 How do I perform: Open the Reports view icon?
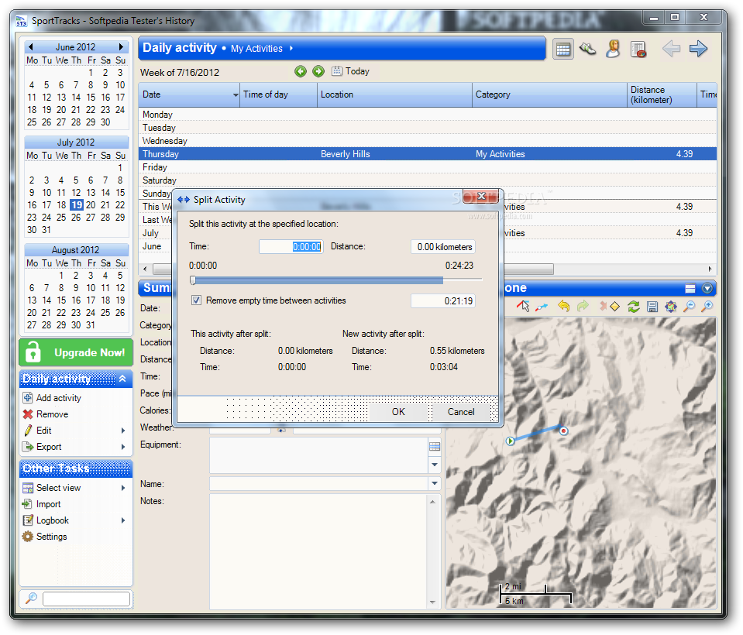point(638,49)
